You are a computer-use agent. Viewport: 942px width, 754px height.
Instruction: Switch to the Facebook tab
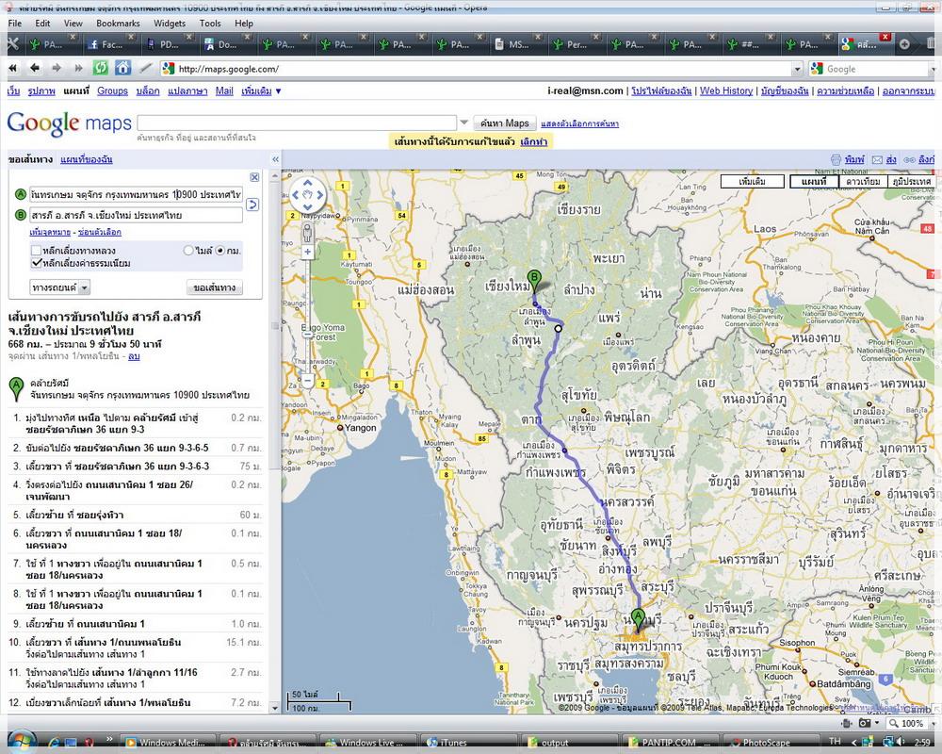pyautogui.click(x=110, y=44)
